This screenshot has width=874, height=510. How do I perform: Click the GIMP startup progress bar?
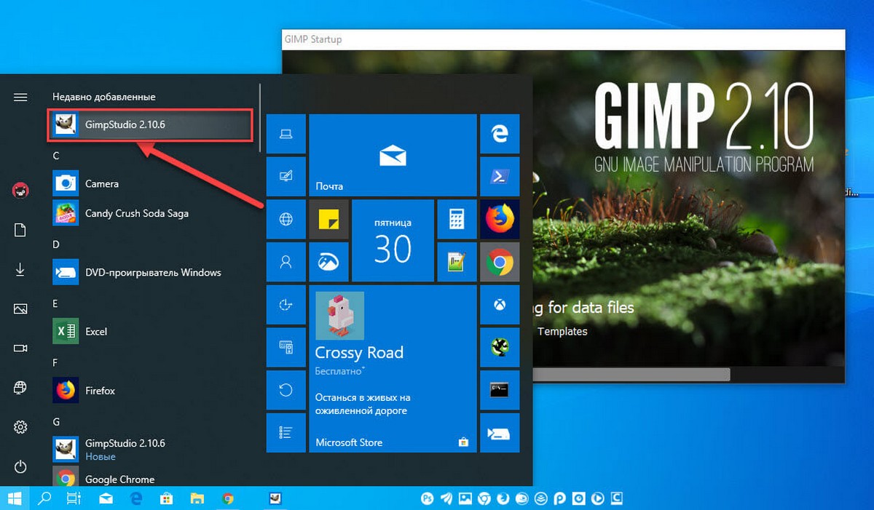point(631,374)
